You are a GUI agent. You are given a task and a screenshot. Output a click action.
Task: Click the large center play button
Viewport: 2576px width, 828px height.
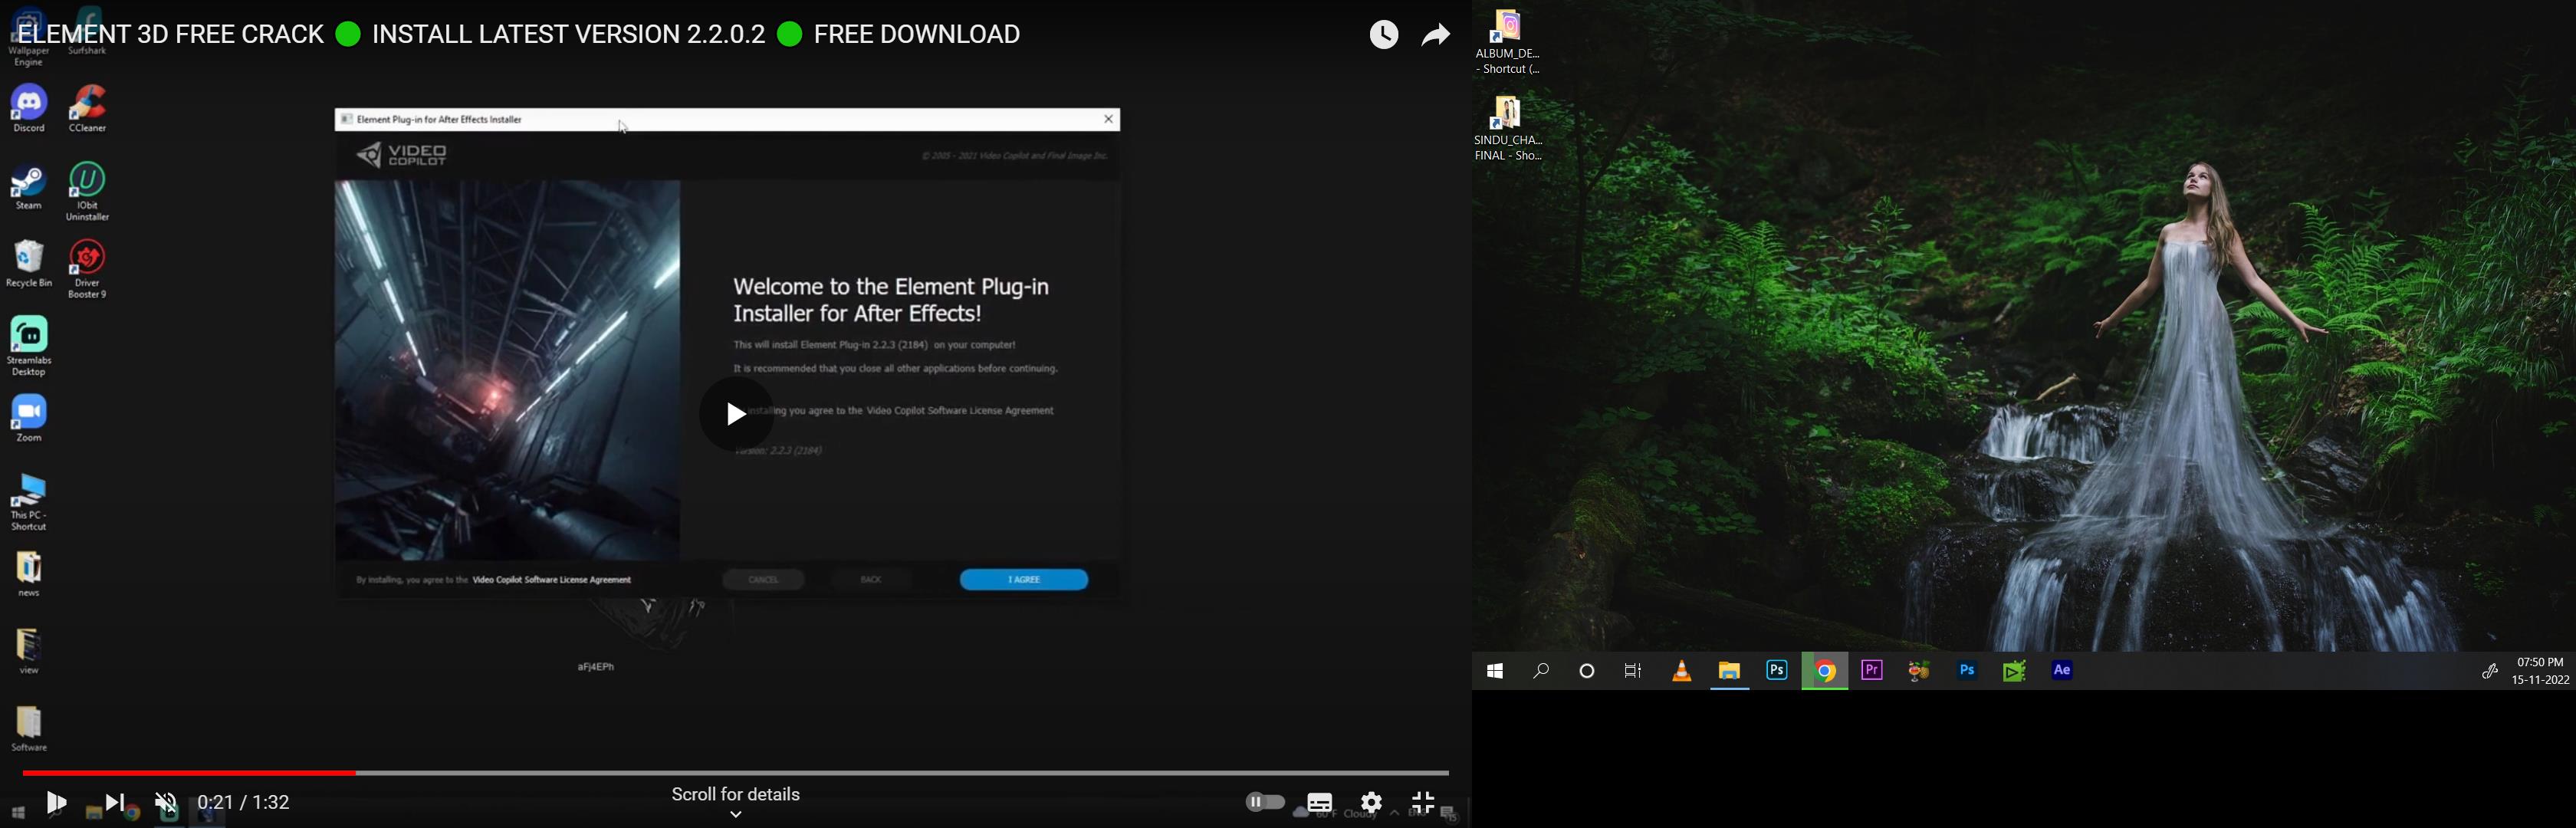click(736, 414)
